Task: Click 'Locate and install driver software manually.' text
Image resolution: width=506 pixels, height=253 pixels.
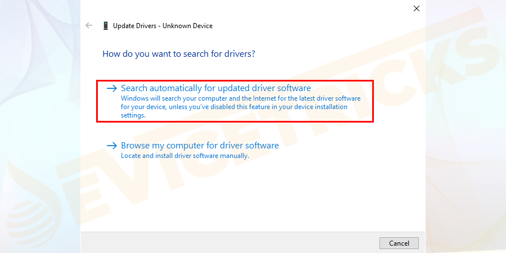Action: pos(185,156)
